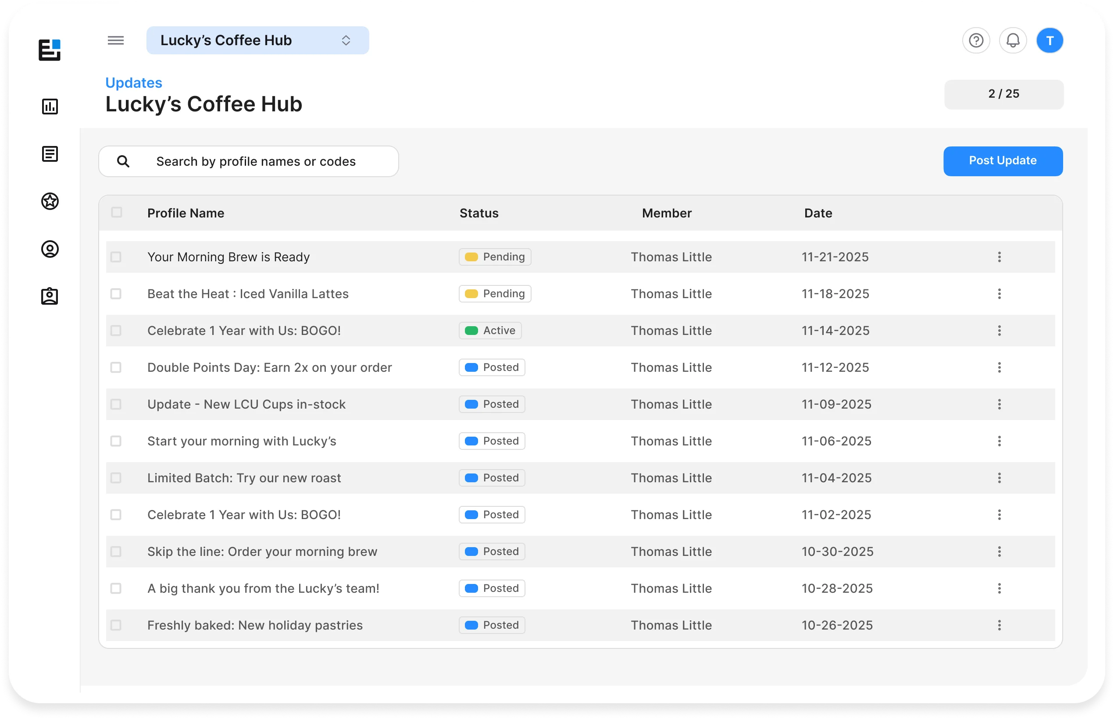The image size is (1114, 719).
Task: Open the star badge sidebar icon
Action: click(50, 201)
